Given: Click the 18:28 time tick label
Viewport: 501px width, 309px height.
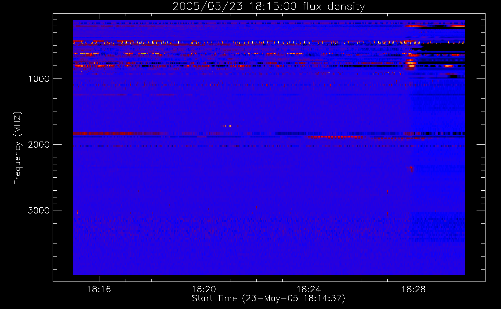Looking at the screenshot, I should (x=414, y=290).
